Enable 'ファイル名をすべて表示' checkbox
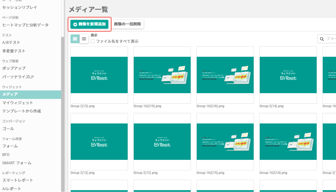 [92, 41]
